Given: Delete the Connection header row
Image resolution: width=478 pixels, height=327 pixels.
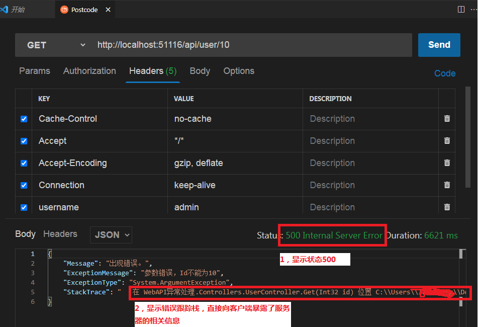Looking at the screenshot, I should [x=447, y=185].
